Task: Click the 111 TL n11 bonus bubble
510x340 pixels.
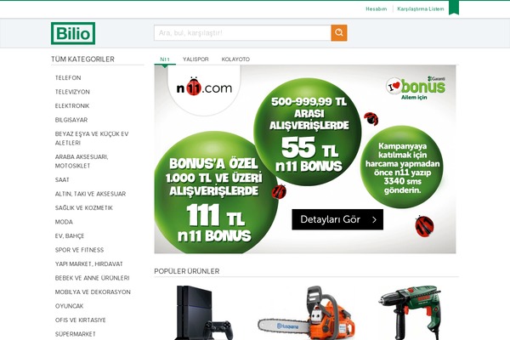Action: [x=215, y=193]
